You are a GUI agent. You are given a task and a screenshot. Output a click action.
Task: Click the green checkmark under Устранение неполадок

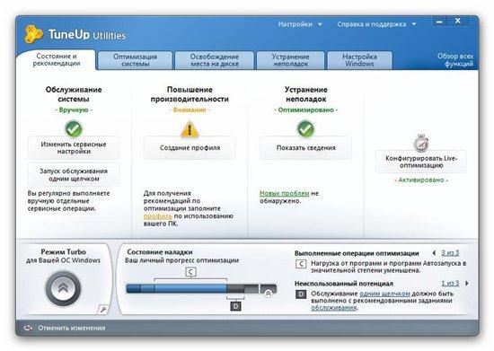coord(305,128)
